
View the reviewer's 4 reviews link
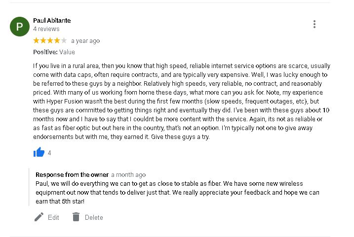(46, 29)
